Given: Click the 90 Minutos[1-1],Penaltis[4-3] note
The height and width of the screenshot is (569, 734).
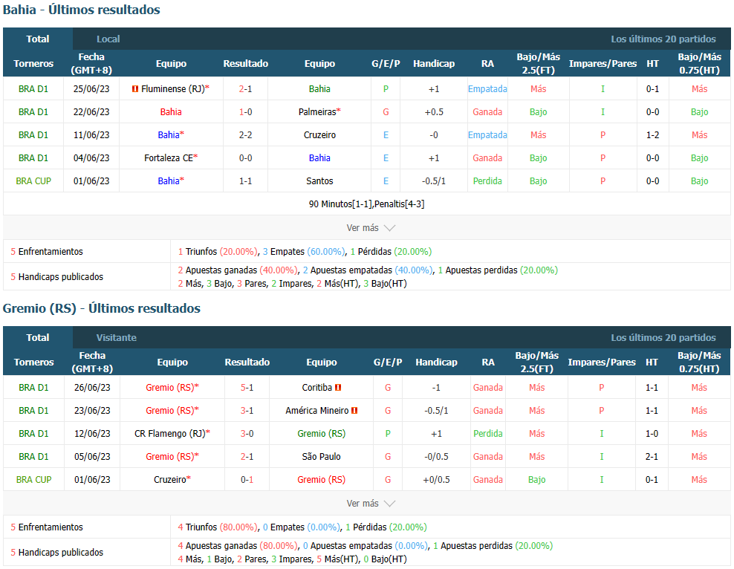Looking at the screenshot, I should 366,204.
